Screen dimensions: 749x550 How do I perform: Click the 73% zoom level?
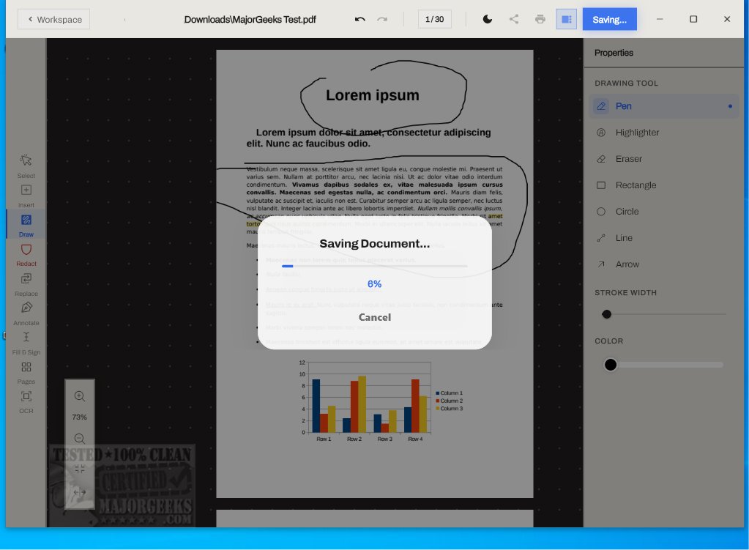(x=79, y=417)
